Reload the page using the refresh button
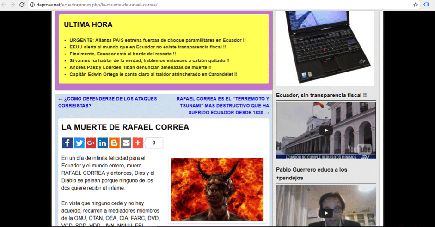 [x=21, y=5]
